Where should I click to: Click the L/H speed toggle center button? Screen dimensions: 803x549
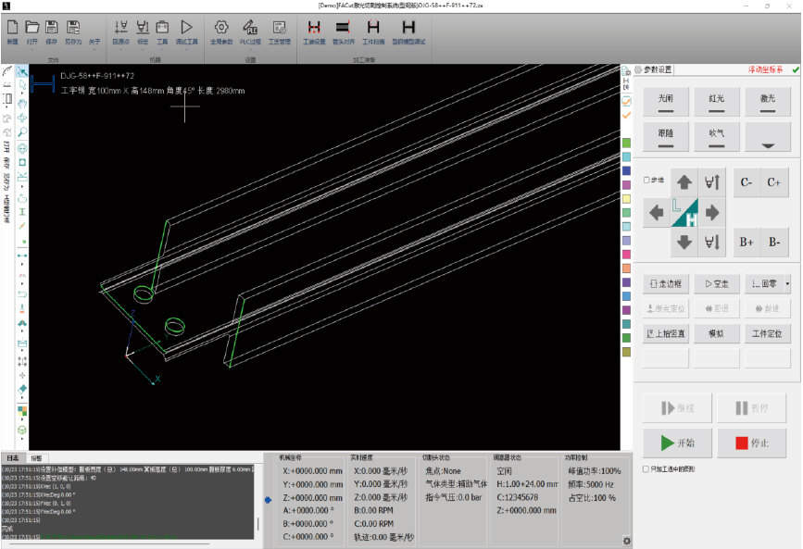[684, 212]
